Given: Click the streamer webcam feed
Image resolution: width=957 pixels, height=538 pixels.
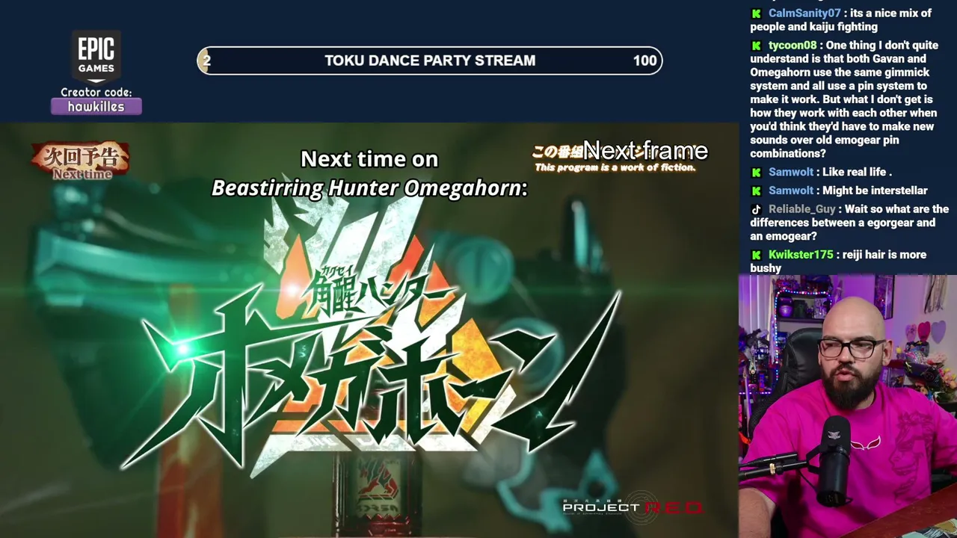Looking at the screenshot, I should pos(848,406).
